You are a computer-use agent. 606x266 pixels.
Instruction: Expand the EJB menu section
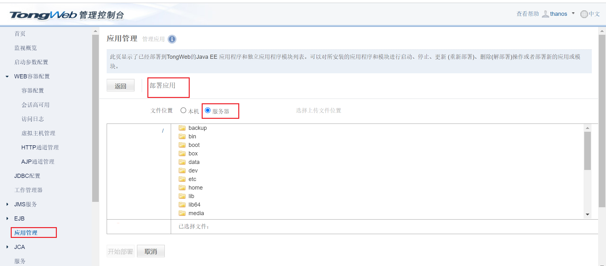7,219
